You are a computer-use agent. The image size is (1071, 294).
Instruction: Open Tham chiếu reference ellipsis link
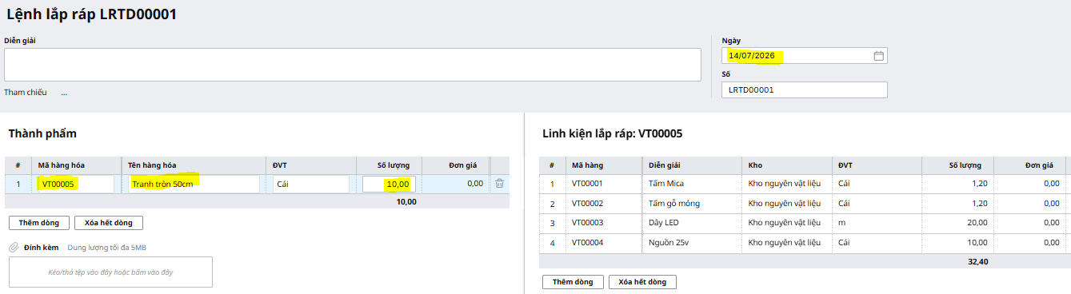coord(64,93)
